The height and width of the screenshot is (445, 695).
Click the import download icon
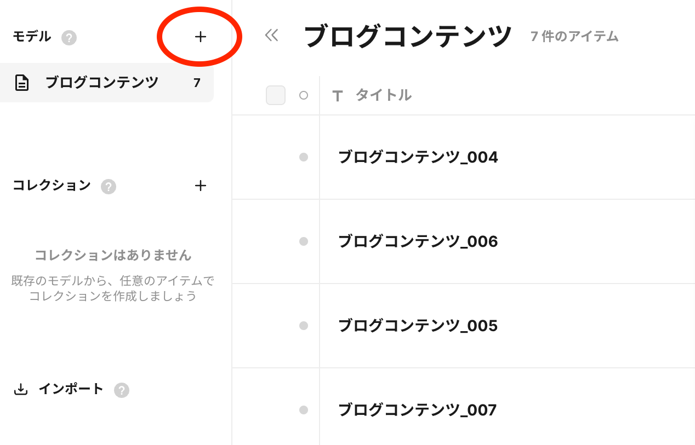[x=21, y=389]
